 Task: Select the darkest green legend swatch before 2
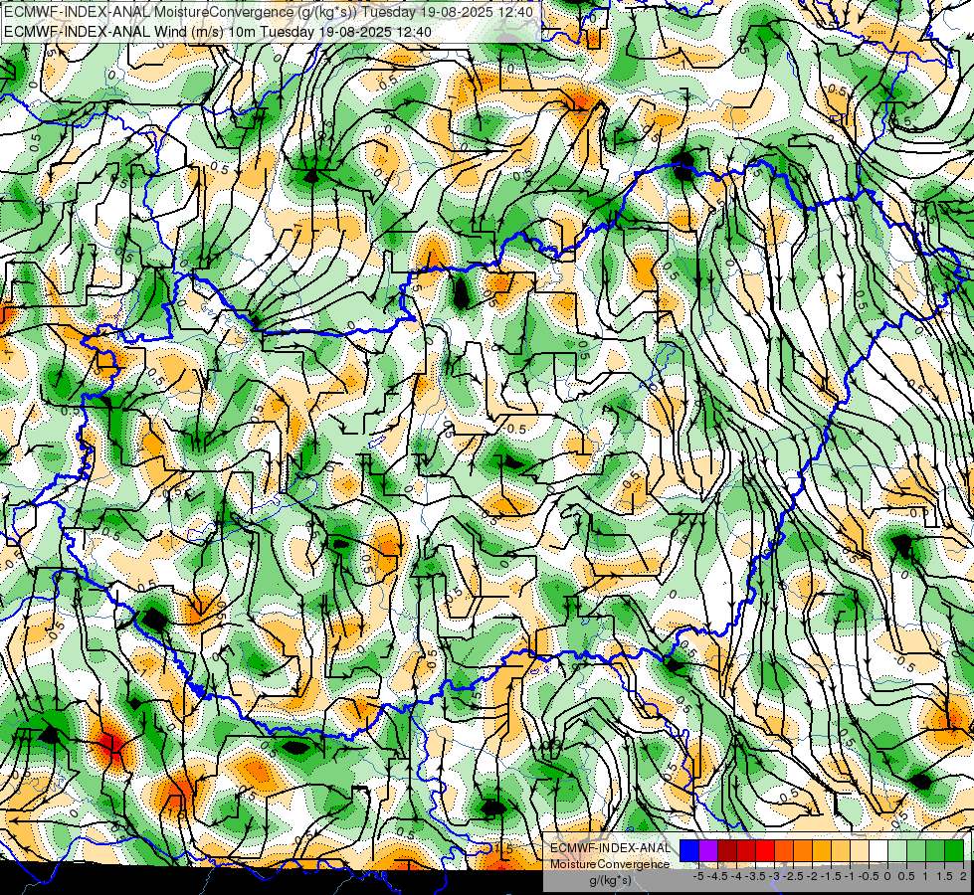954,851
